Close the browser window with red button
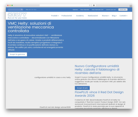The width and height of the screenshot is (138, 117). pos(8,6)
